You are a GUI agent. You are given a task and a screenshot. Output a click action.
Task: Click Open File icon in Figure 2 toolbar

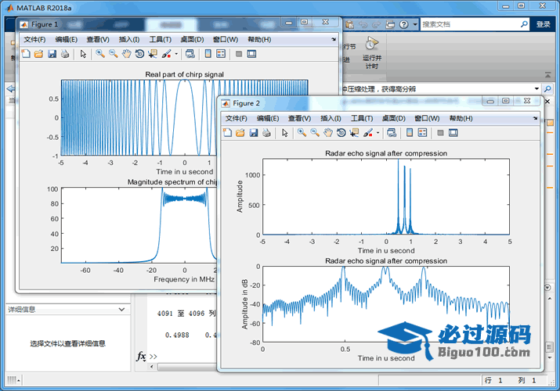point(240,133)
